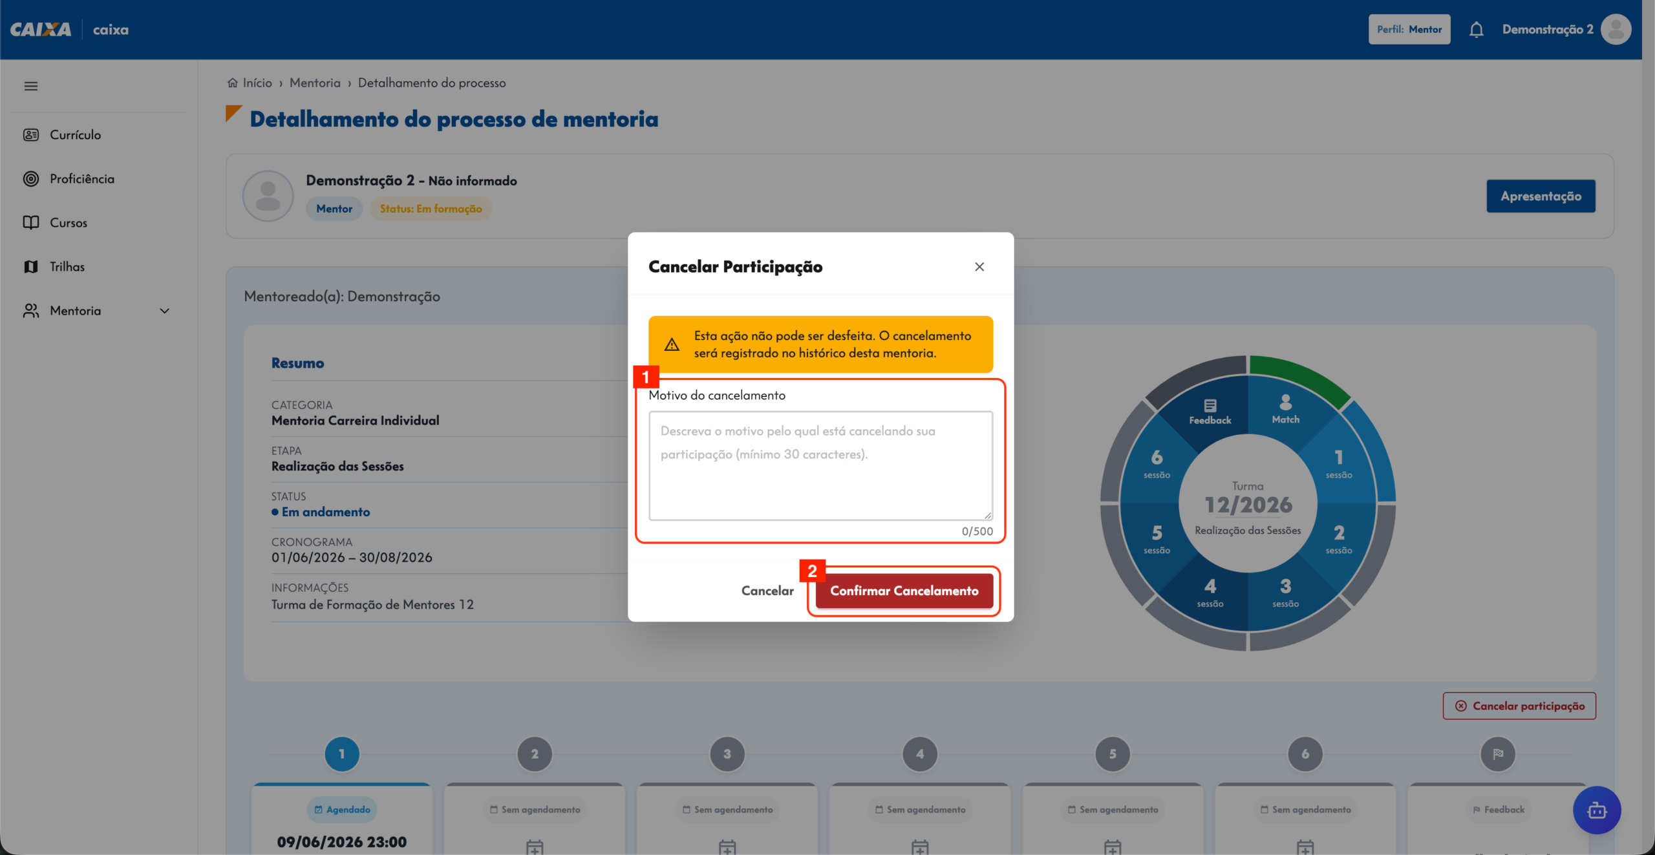Select session step 1 timeline marker
The image size is (1655, 855).
coord(342,754)
